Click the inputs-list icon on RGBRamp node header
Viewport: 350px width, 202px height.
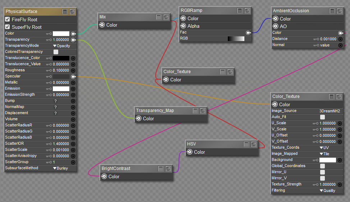tap(240, 10)
